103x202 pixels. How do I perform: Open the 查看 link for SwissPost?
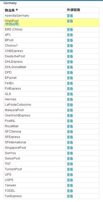[70, 158]
